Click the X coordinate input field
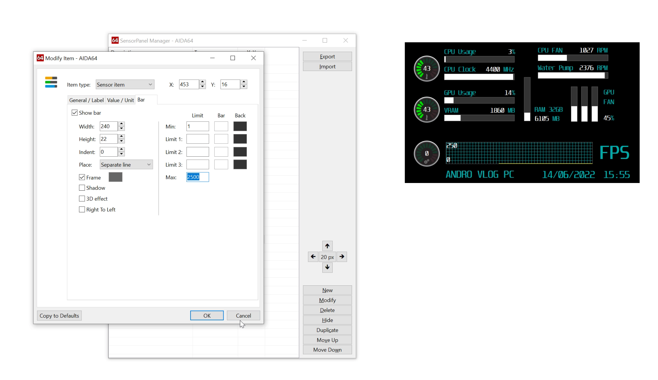The image size is (658, 380). [x=189, y=84]
